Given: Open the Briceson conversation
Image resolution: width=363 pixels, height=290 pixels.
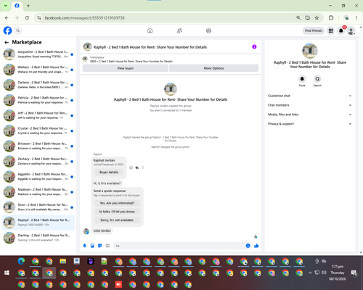Looking at the screenshot, I should (x=38, y=146).
